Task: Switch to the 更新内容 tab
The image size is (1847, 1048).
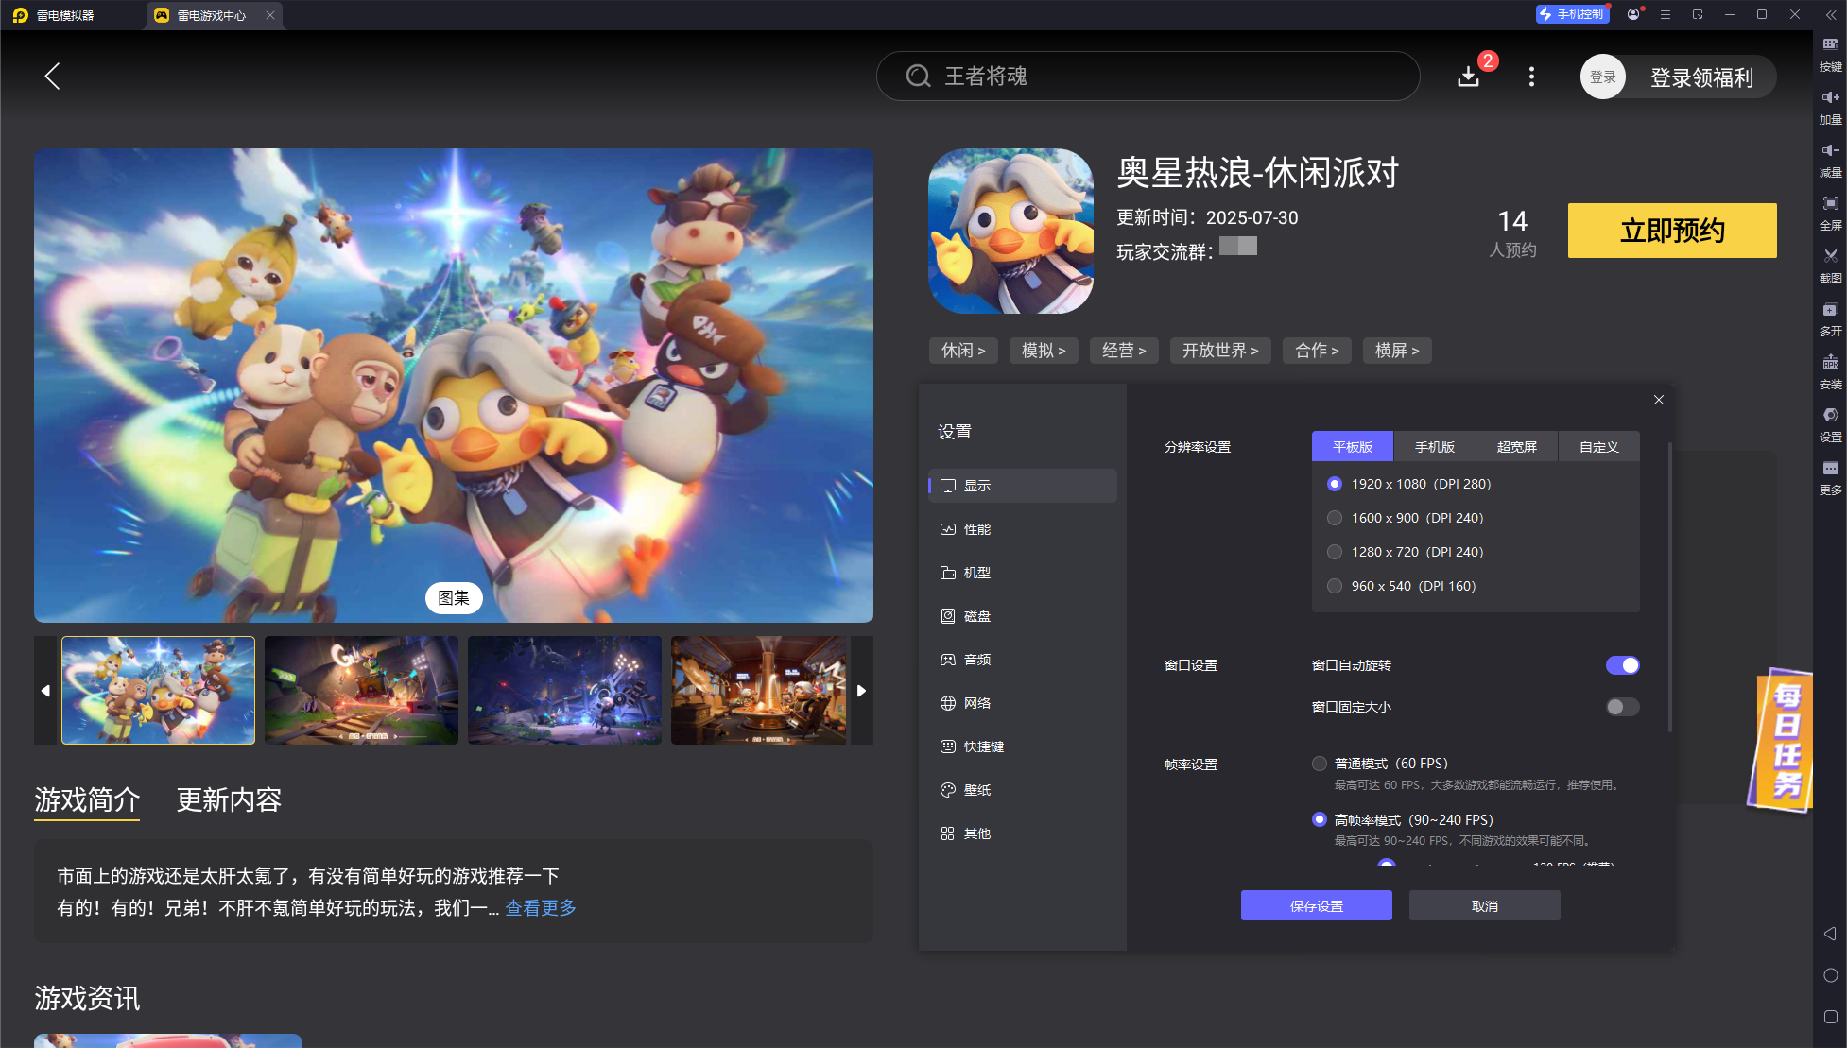Action: (229, 800)
